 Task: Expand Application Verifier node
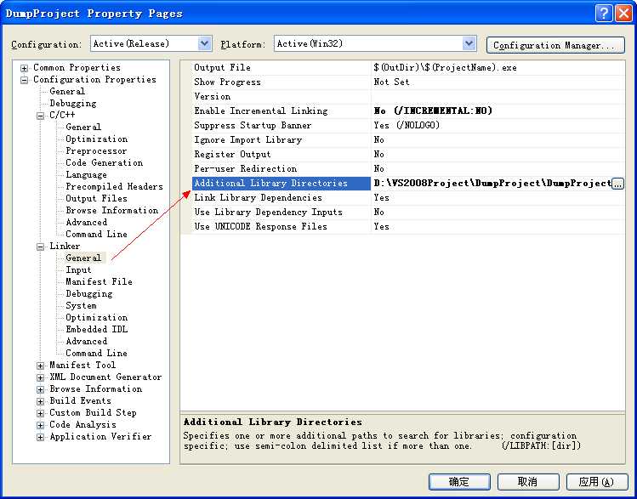40,437
